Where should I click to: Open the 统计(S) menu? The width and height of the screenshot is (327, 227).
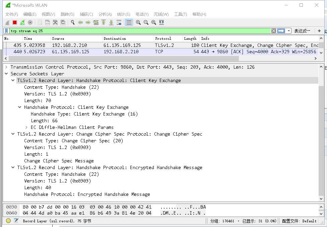coord(124,14)
